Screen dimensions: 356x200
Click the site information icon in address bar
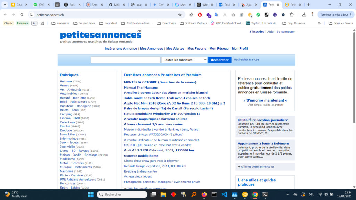pyautogui.click(x=32, y=15)
